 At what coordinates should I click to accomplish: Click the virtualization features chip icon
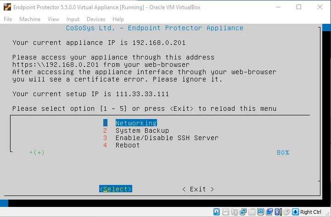tap(278, 212)
